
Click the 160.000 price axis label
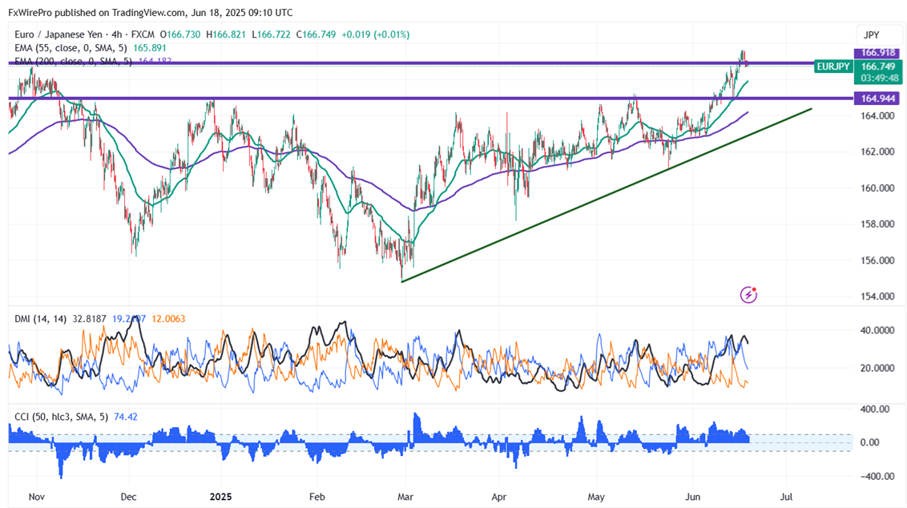click(877, 188)
